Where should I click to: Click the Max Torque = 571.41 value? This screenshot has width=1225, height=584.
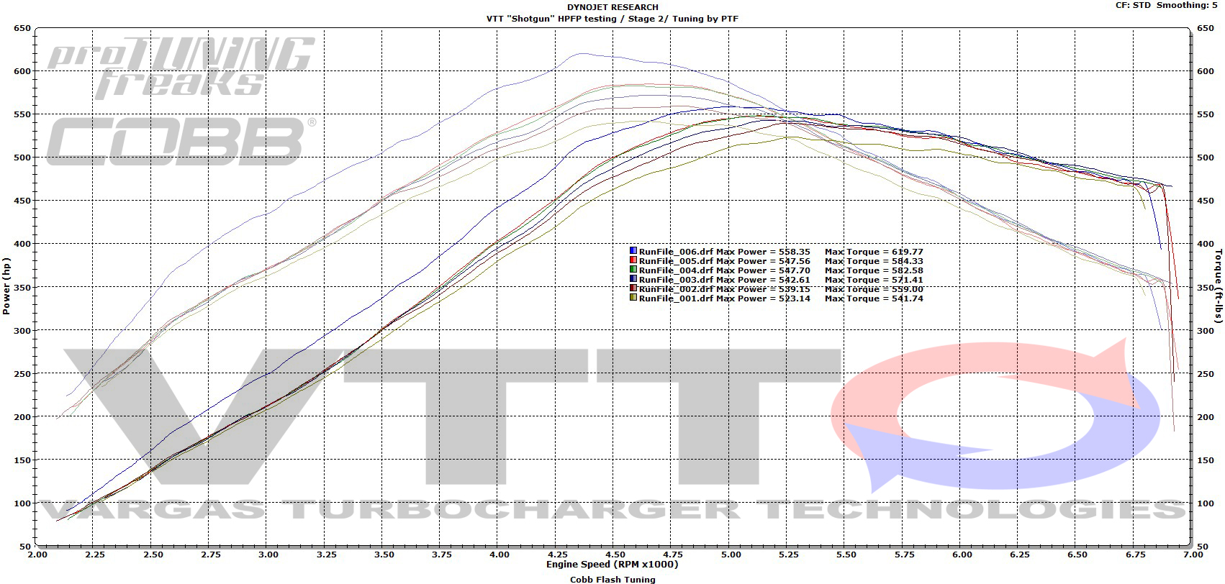(x=874, y=280)
